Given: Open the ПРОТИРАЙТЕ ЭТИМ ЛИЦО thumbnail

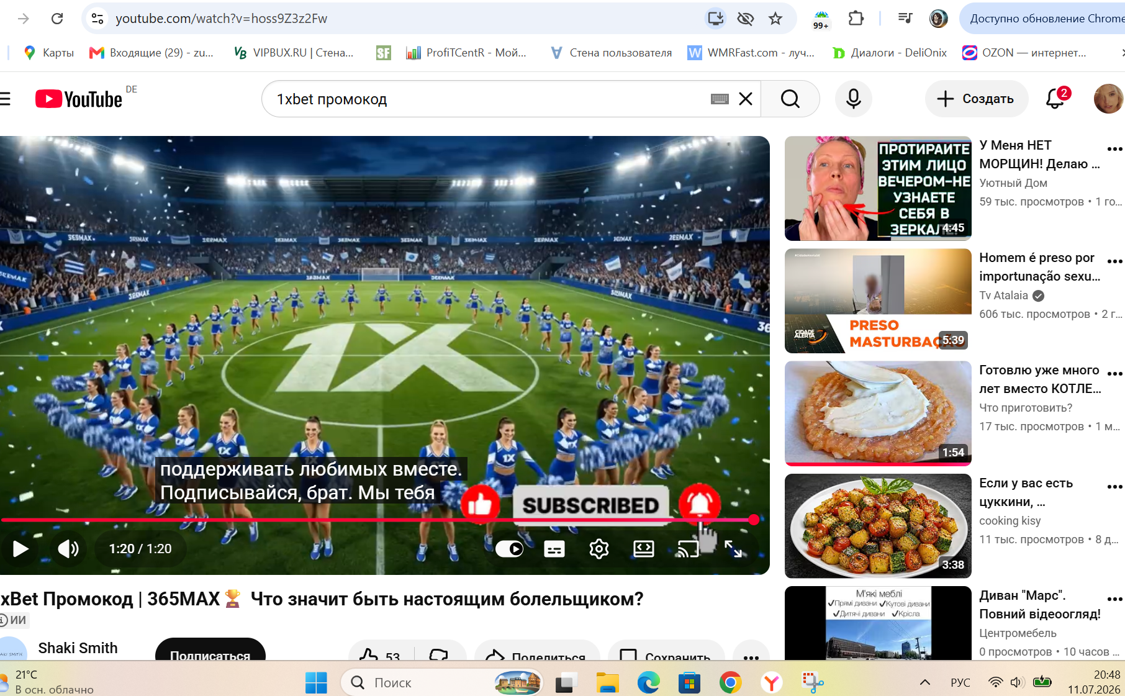Looking at the screenshot, I should point(878,188).
